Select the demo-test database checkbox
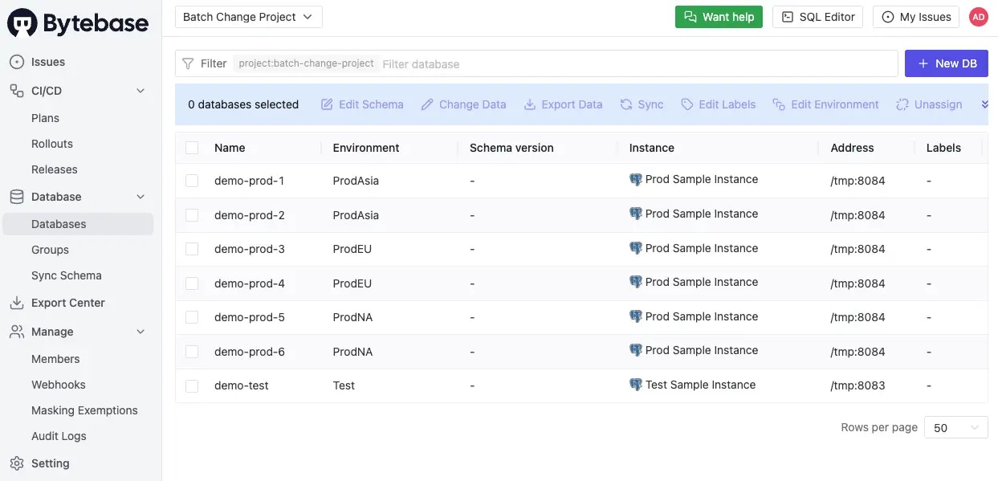The height and width of the screenshot is (481, 998). 192,385
